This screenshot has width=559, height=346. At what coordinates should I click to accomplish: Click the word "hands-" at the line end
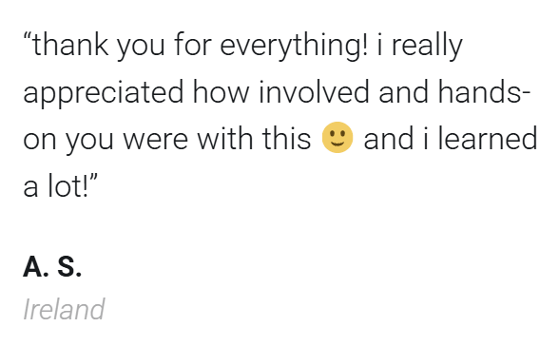485,92
